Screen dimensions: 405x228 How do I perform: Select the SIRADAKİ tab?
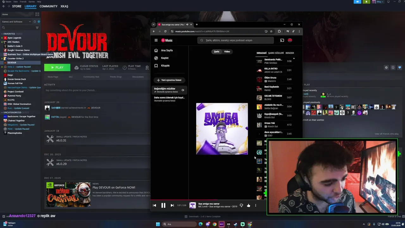261,53
